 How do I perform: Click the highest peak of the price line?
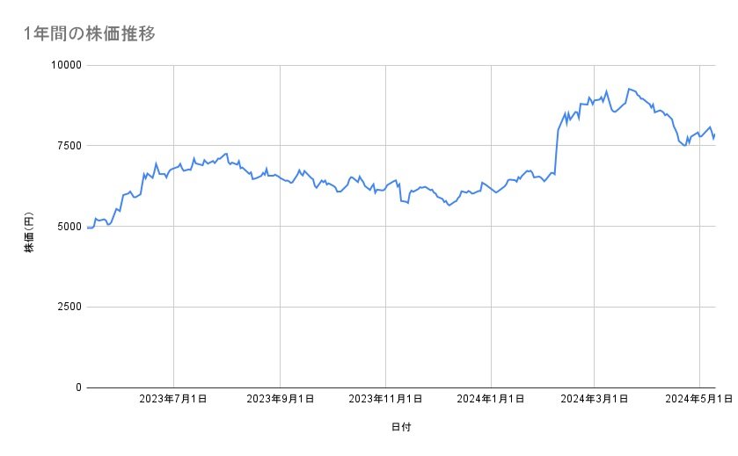(x=628, y=89)
